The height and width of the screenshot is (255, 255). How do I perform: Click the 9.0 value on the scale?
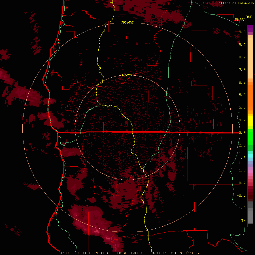[x=242, y=44]
